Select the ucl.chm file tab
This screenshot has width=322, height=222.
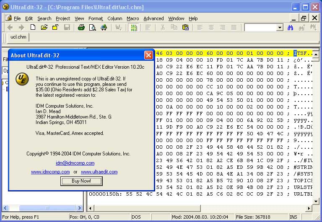click(x=18, y=37)
